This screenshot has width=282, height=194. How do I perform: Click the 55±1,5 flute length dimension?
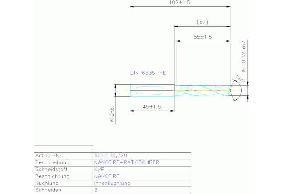[202, 37]
